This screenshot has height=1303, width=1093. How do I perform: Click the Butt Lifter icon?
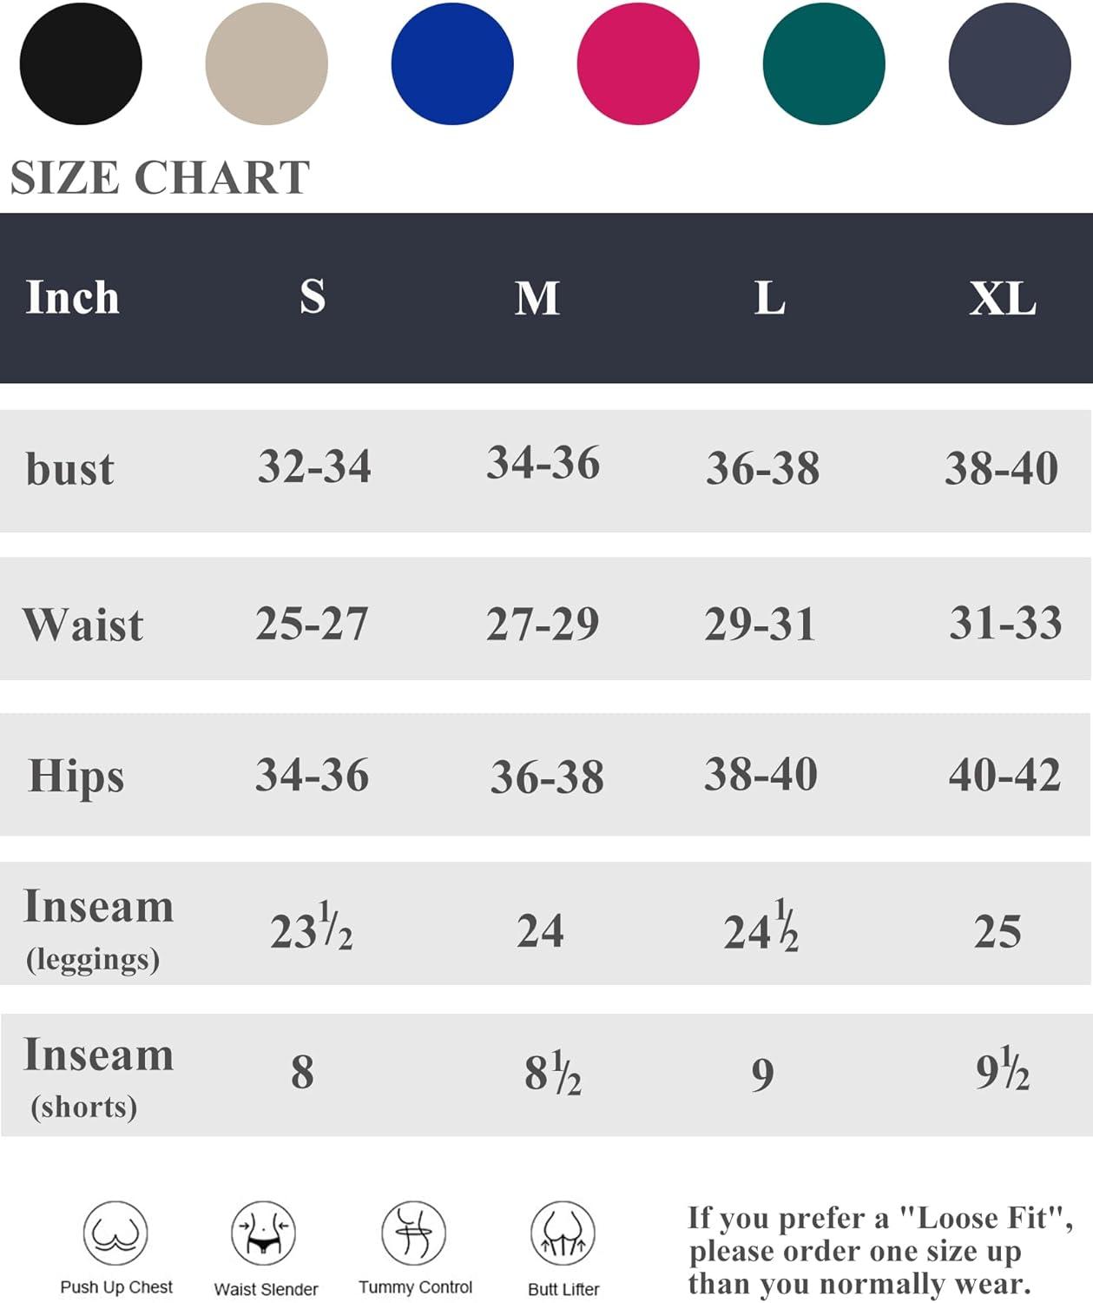pyautogui.click(x=563, y=1234)
